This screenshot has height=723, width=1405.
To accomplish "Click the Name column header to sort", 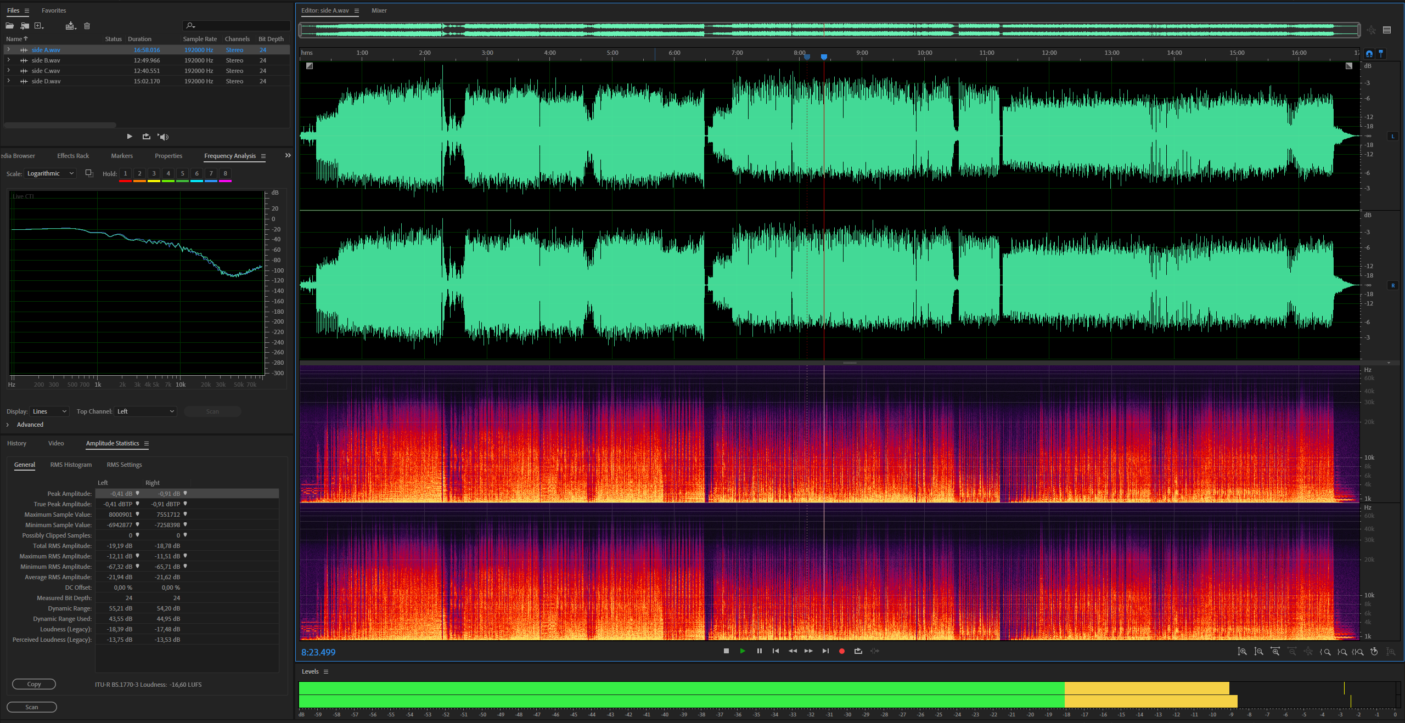I will tap(16, 39).
